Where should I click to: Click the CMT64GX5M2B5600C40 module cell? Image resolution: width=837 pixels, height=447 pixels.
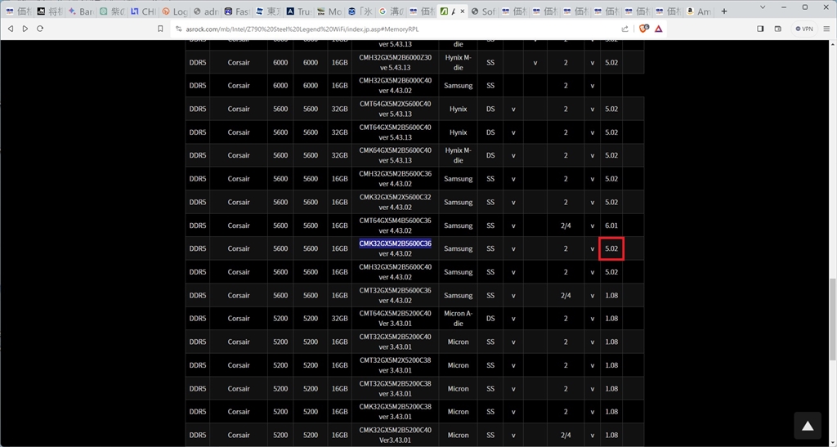[x=395, y=132]
